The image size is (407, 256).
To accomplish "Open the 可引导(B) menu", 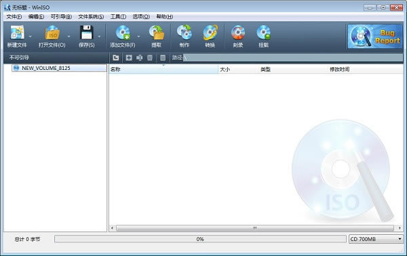I will pyautogui.click(x=61, y=16).
